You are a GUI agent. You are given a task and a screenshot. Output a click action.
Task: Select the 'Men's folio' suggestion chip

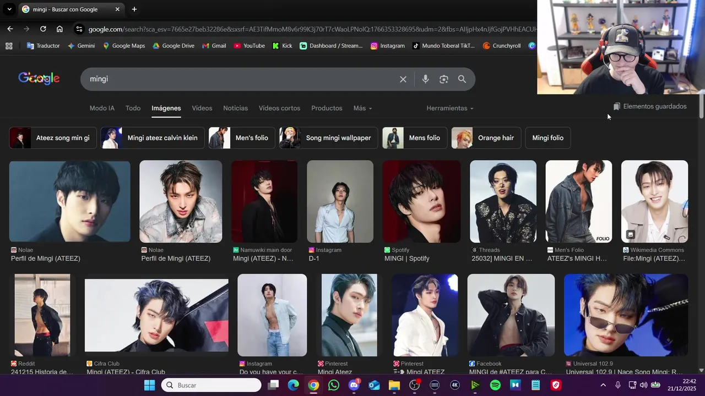point(242,138)
